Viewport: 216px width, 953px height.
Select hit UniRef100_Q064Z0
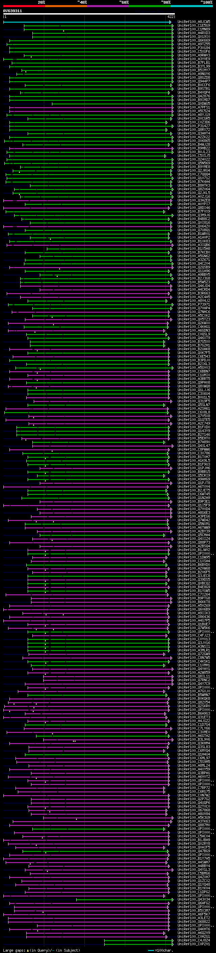coord(194,226)
